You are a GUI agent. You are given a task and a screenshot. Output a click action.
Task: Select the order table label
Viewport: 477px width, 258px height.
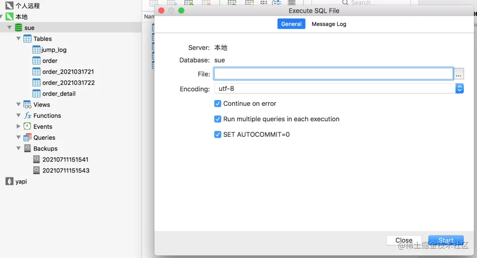coord(50,61)
